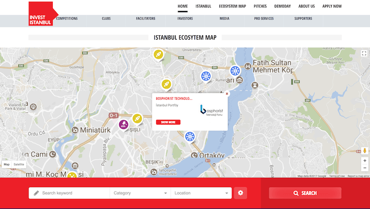Zoom in on the map
370x209 pixels.
click(364, 161)
